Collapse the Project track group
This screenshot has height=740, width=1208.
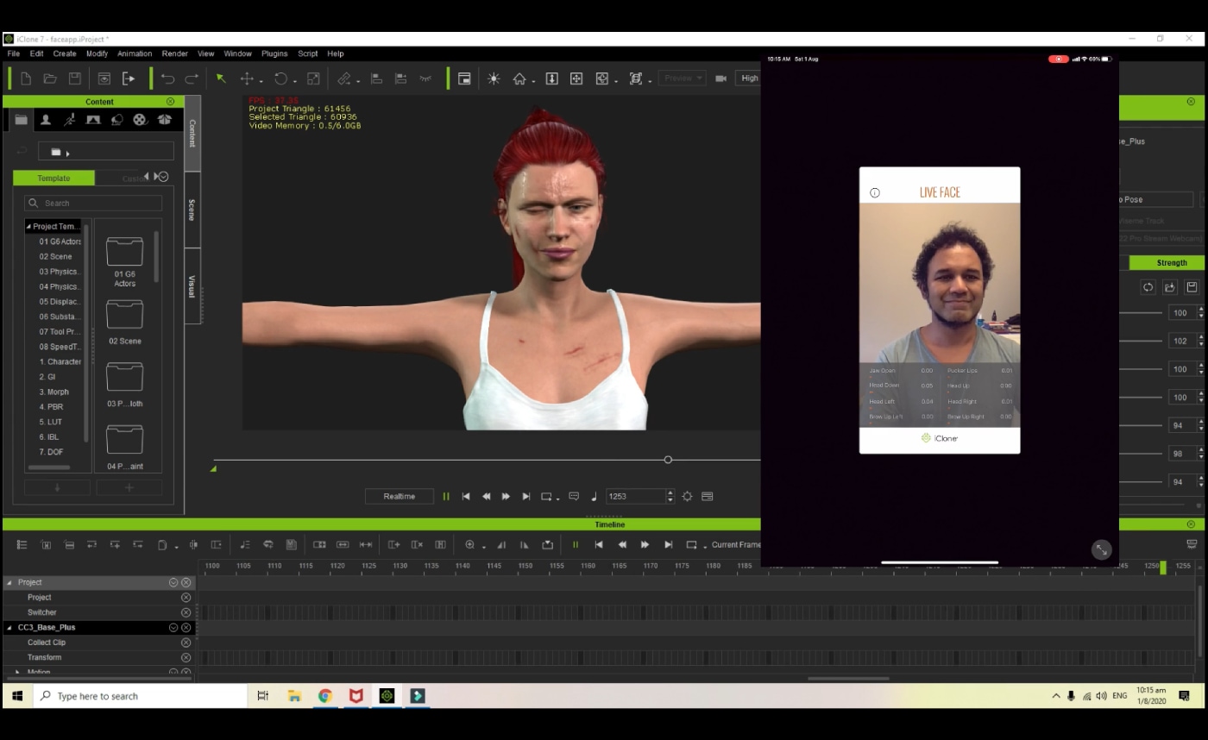coord(10,582)
